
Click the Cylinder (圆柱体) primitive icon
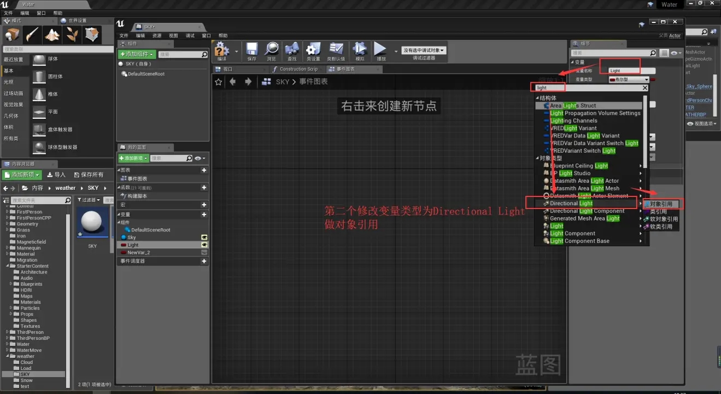point(39,77)
